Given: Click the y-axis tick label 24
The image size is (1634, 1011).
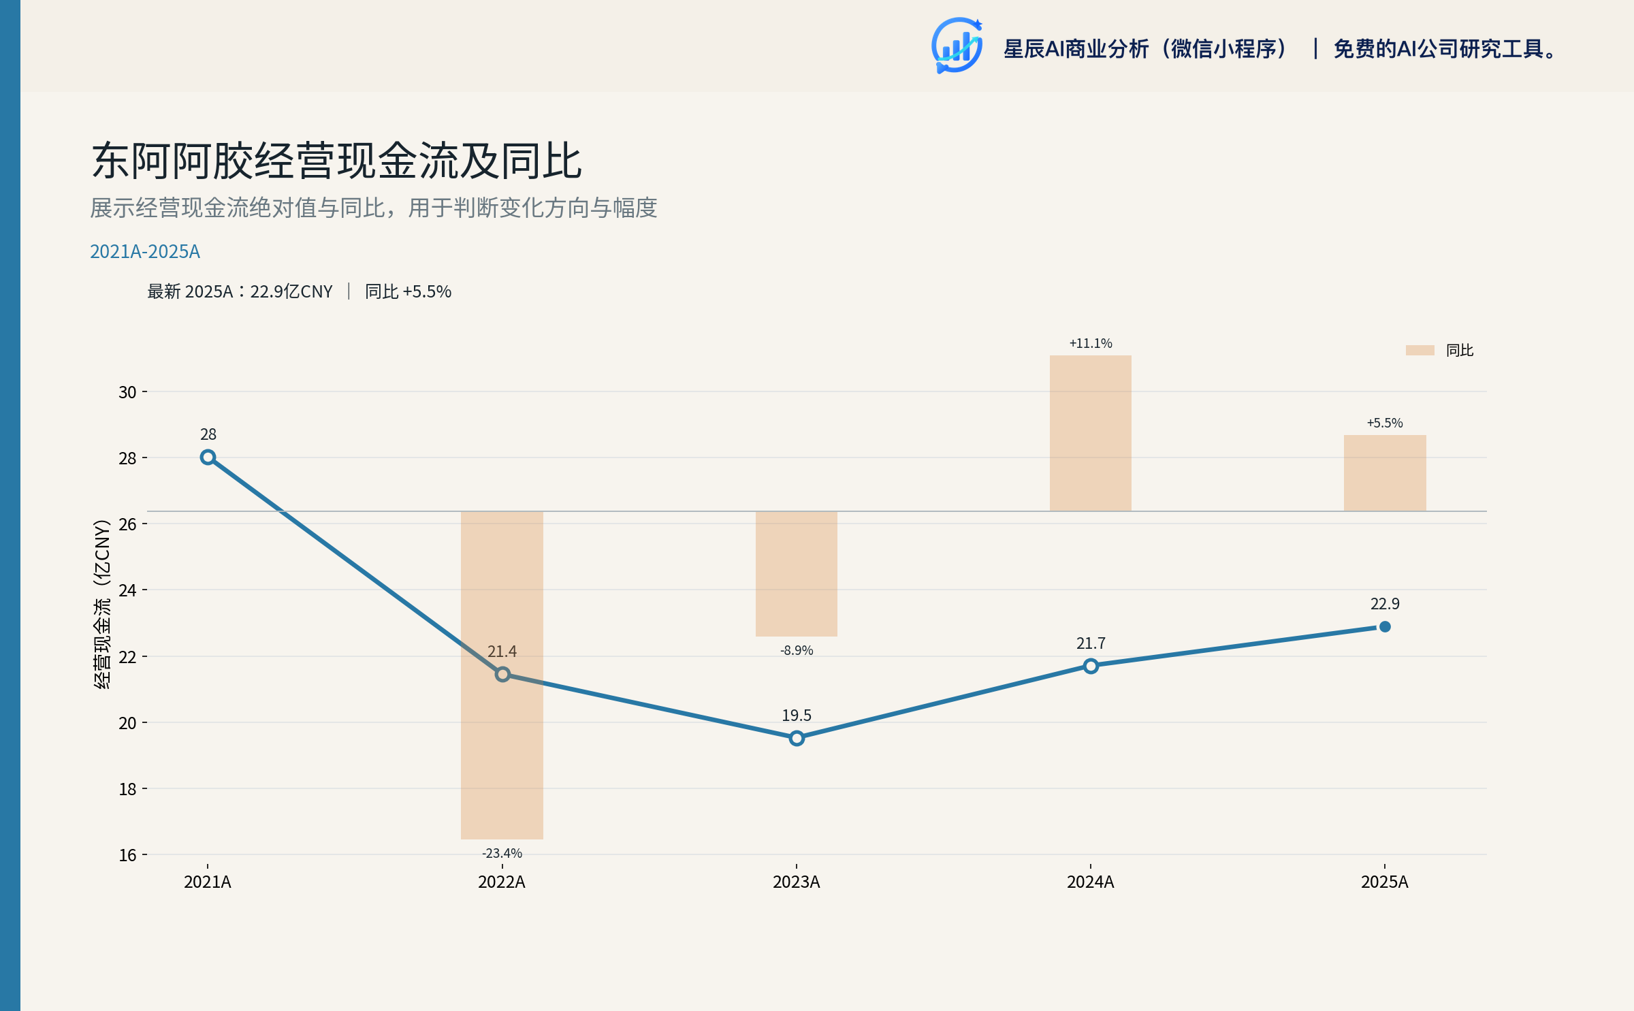Looking at the screenshot, I should tap(127, 590).
